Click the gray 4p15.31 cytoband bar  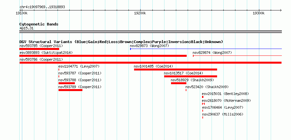(x=150, y=32)
